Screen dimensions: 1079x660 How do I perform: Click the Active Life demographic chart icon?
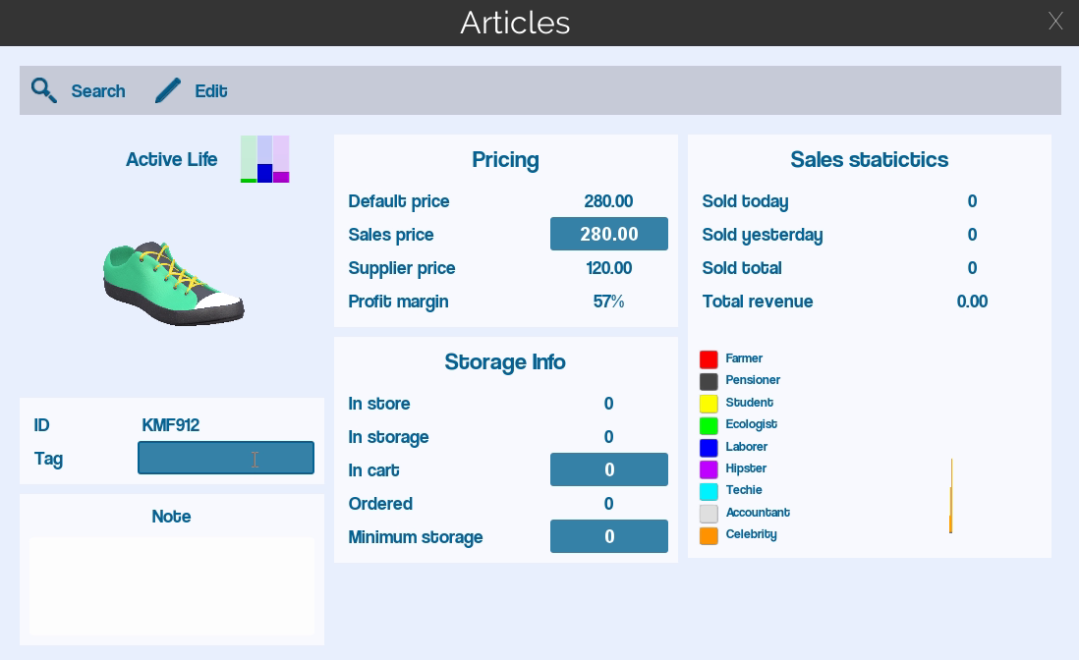pyautogui.click(x=265, y=159)
